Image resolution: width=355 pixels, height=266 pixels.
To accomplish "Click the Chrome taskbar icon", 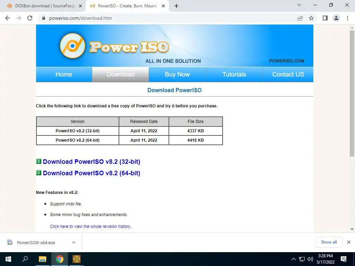I will [x=60, y=259].
